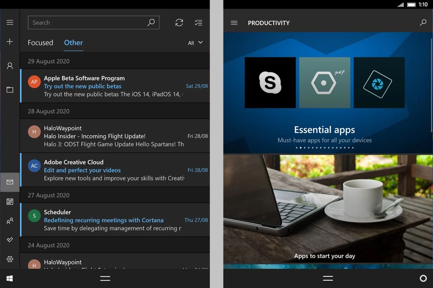Switch to Calendar from the sidebar
The width and height of the screenshot is (433, 288).
click(x=10, y=201)
